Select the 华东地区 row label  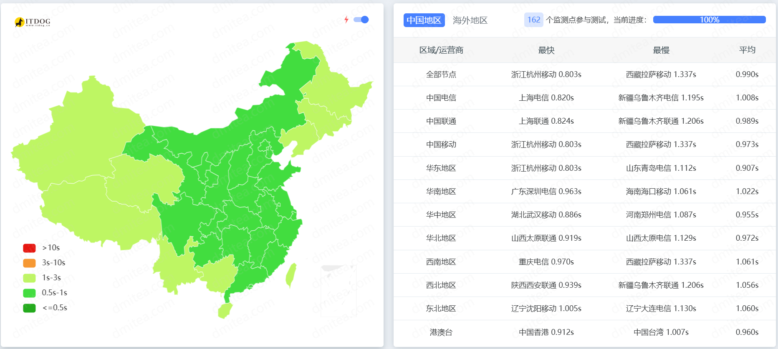point(441,168)
